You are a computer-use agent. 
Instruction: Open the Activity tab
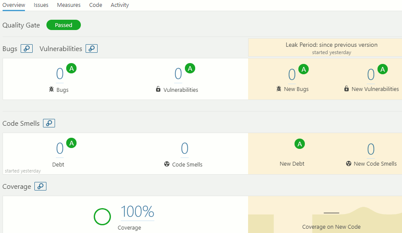[x=120, y=5]
